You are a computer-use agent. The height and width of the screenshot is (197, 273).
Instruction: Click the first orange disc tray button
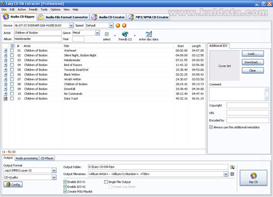118,25
